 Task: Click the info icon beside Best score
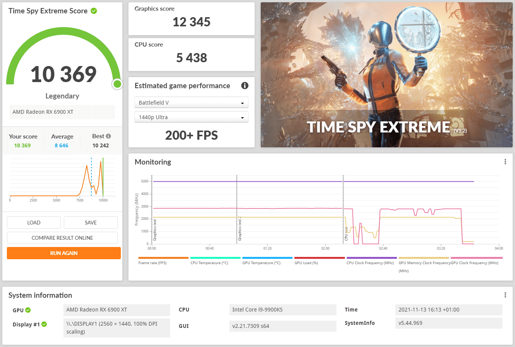coord(108,136)
